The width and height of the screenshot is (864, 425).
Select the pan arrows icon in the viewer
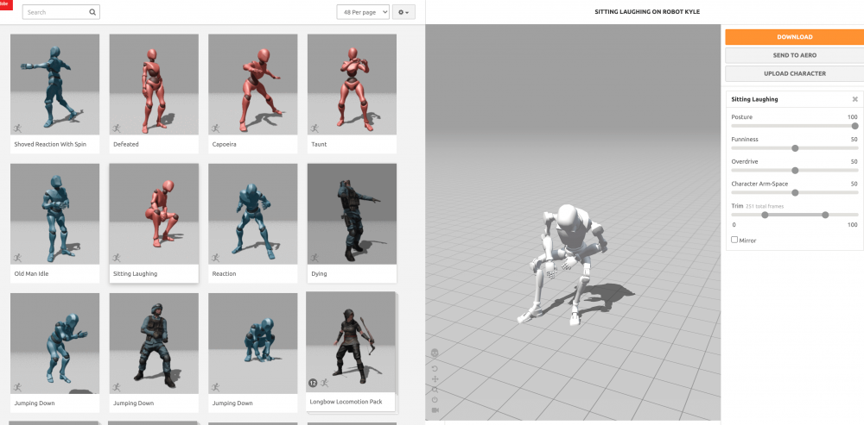435,378
